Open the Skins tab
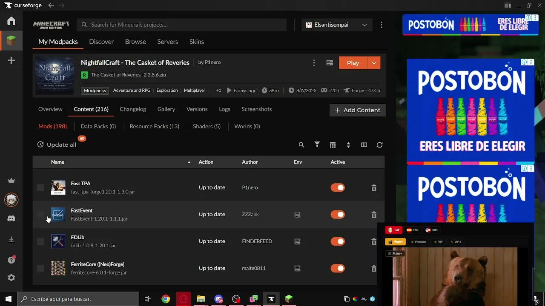 tap(197, 42)
